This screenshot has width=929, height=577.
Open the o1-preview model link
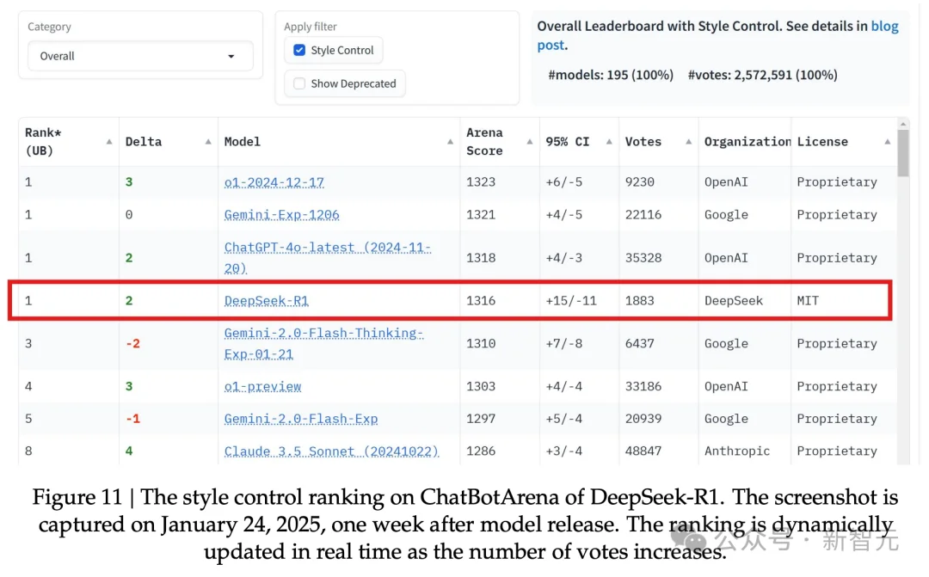click(x=262, y=387)
